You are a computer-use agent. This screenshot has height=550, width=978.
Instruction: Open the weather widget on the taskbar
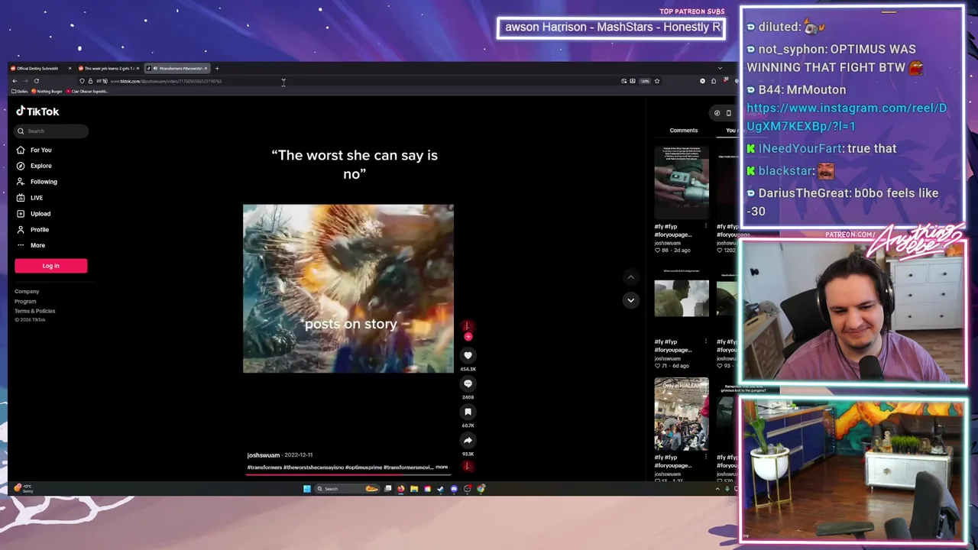[x=23, y=488]
